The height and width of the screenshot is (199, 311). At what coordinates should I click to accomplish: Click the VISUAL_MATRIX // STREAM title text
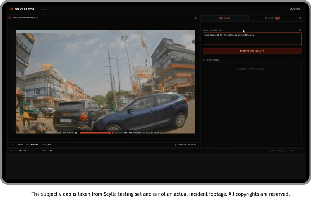pyautogui.click(x=25, y=18)
